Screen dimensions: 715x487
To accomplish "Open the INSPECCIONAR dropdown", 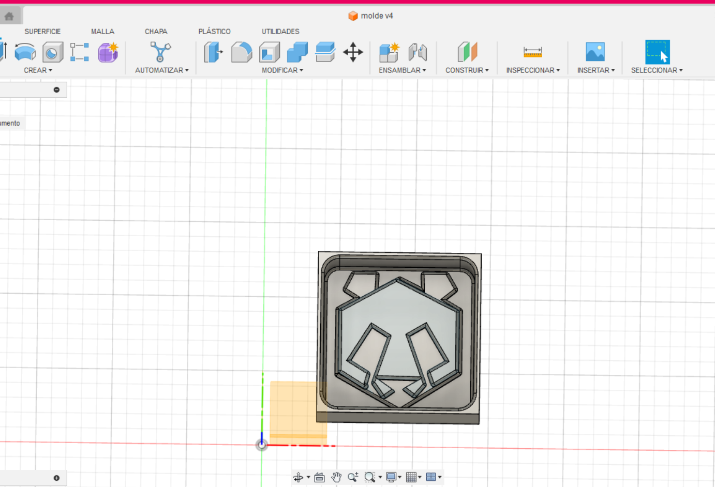I will tap(533, 70).
